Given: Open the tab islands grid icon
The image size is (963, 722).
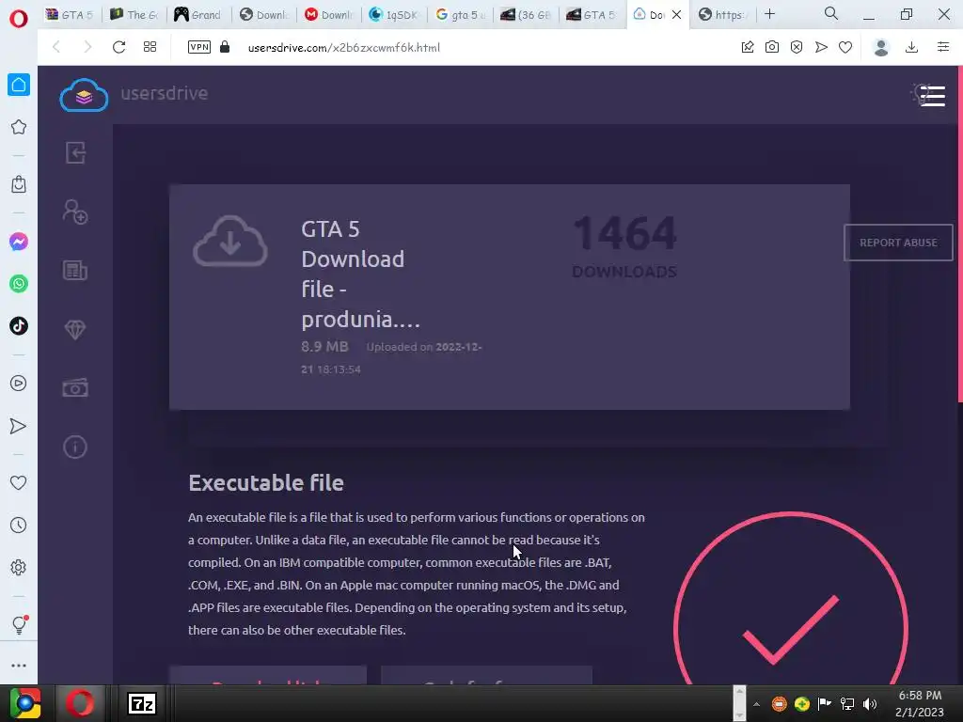Looking at the screenshot, I should 150,47.
